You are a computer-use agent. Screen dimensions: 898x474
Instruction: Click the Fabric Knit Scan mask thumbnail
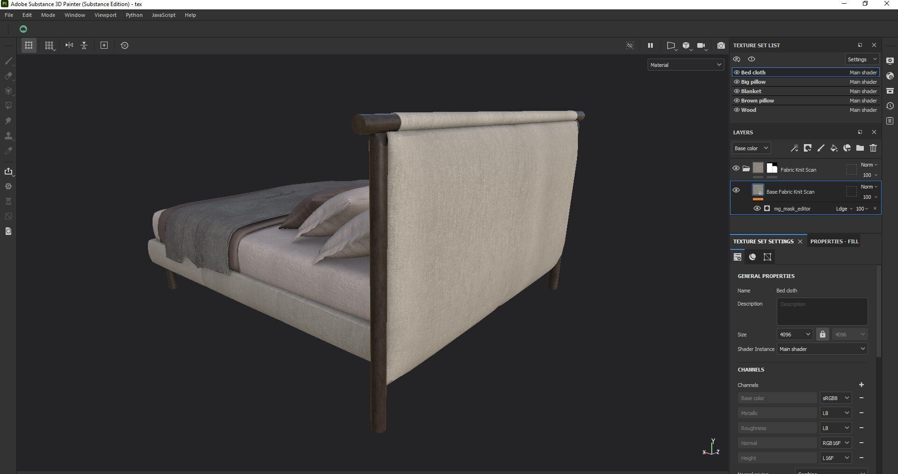click(x=772, y=168)
